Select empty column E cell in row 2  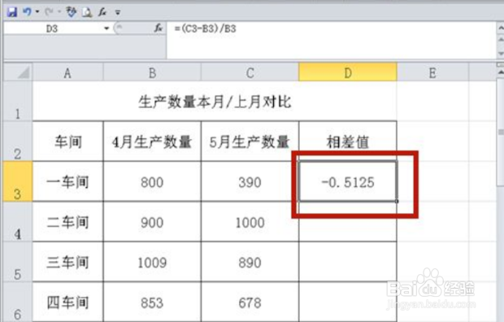[x=432, y=141]
